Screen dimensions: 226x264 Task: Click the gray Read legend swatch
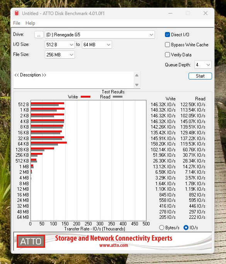click(x=117, y=96)
